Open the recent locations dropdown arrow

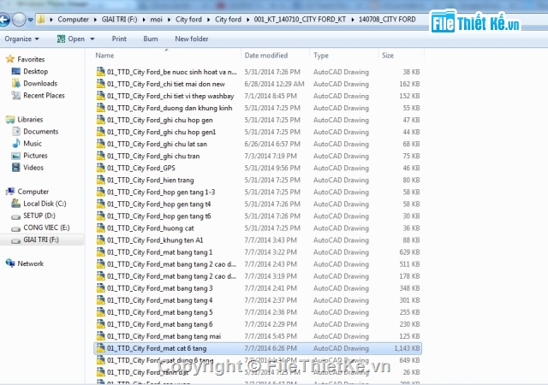coord(31,20)
